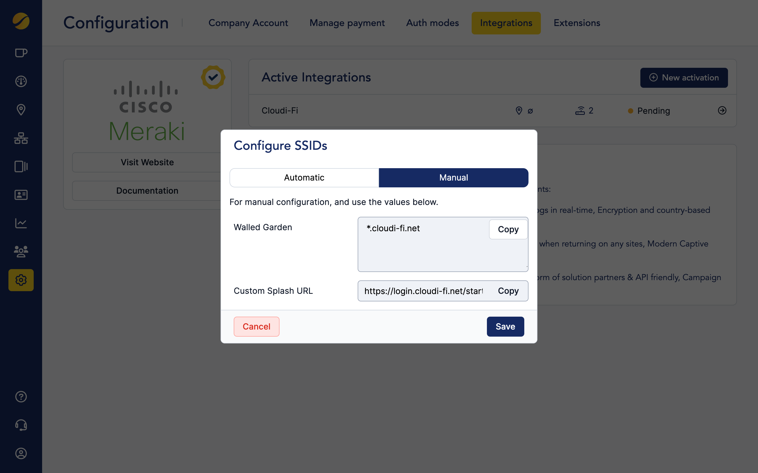
Task: Open Cloudi-Fi integration details via arrow icon
Action: pos(722,110)
